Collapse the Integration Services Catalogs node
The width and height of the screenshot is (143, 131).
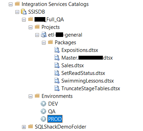click(x=10, y=5)
